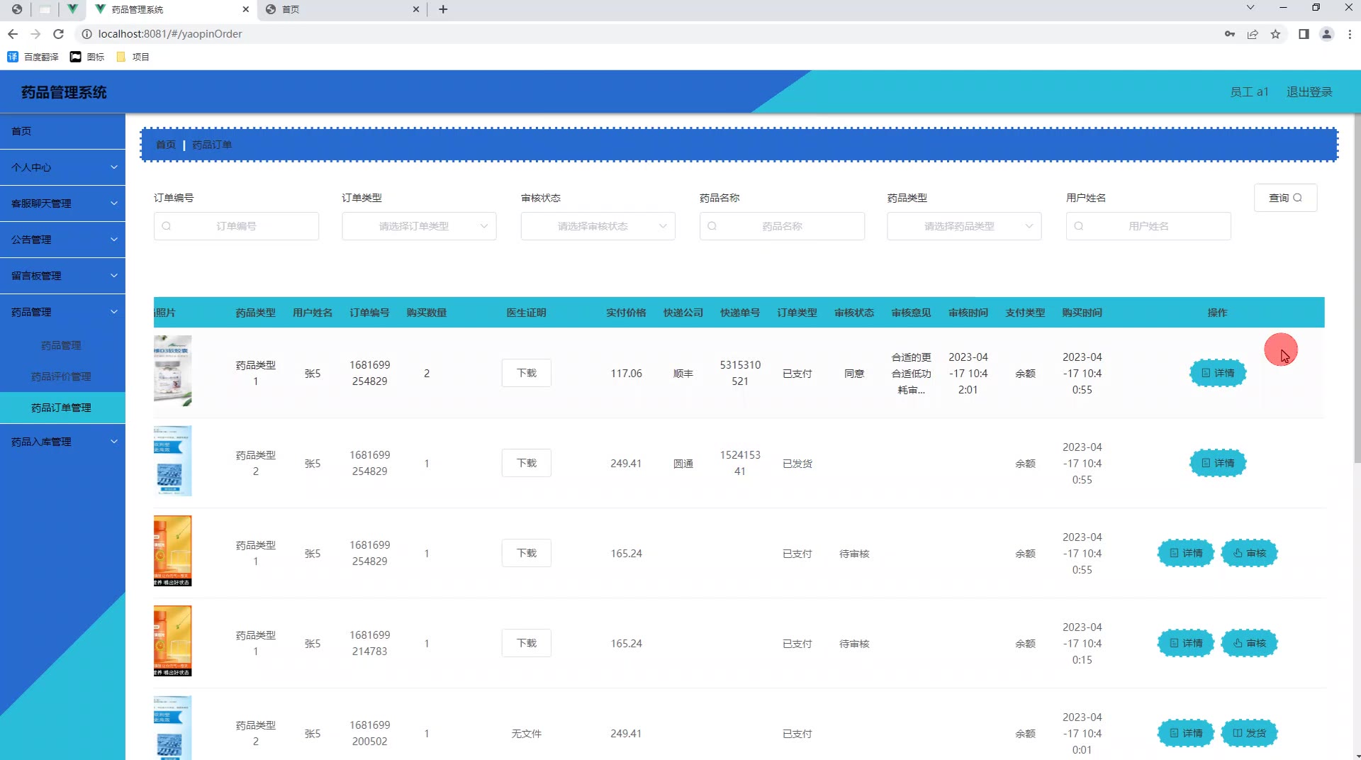Expand the 药品入库管理 sidebar menu
Image resolution: width=1361 pixels, height=760 pixels.
click(62, 442)
